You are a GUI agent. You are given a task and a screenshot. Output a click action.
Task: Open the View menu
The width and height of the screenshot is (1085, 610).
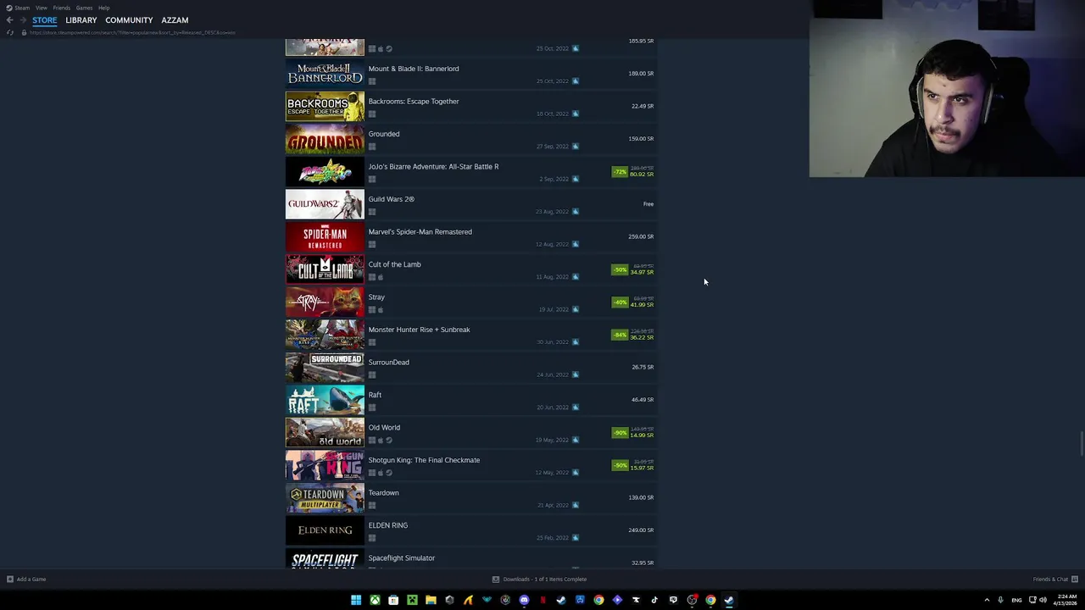[41, 8]
